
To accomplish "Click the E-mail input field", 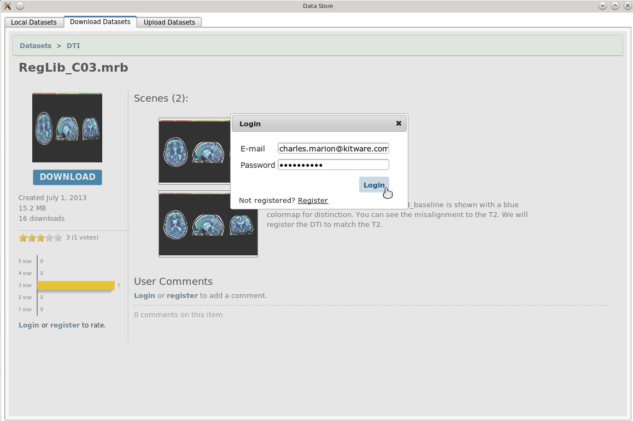I will tap(333, 149).
